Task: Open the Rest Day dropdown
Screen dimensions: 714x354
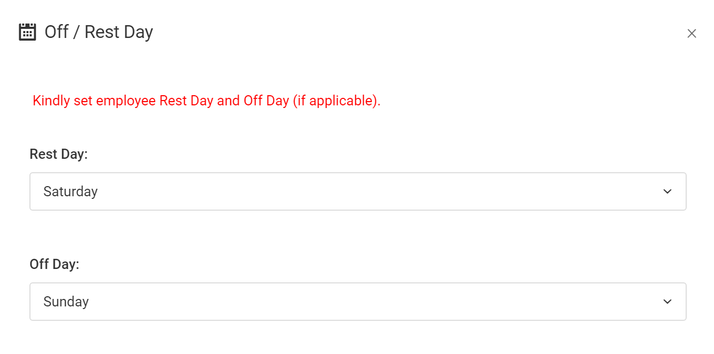Action: (x=357, y=191)
